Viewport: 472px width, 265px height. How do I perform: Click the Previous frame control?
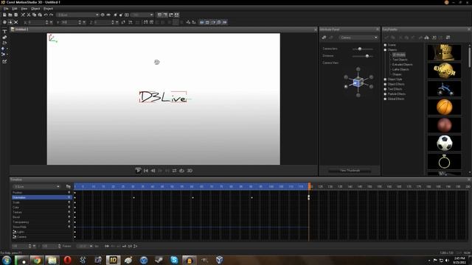click(x=153, y=171)
